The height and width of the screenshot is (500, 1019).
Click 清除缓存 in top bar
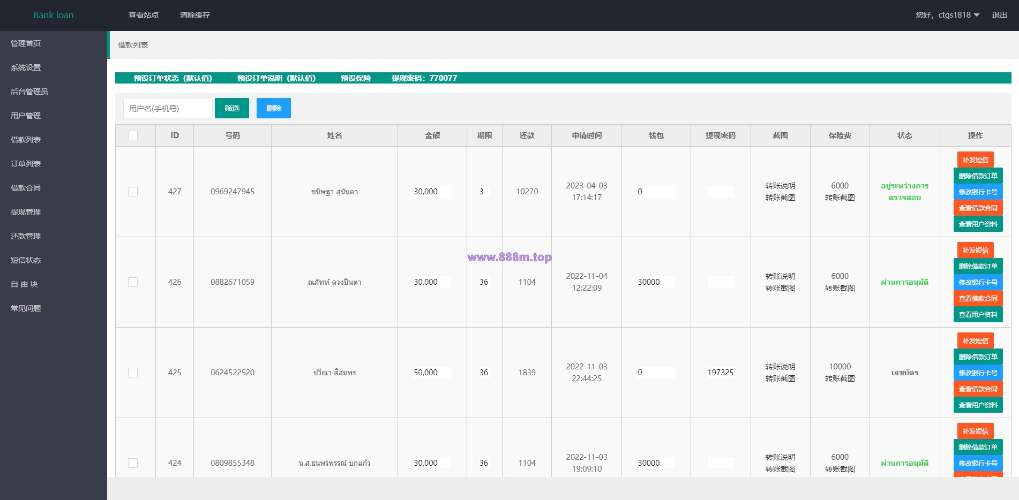pyautogui.click(x=195, y=15)
